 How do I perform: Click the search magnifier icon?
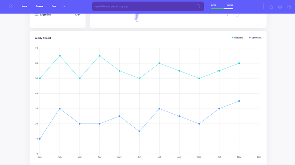(x=198, y=6)
